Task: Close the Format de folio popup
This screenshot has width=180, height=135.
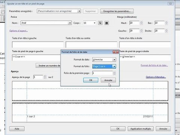Action: [115, 52]
